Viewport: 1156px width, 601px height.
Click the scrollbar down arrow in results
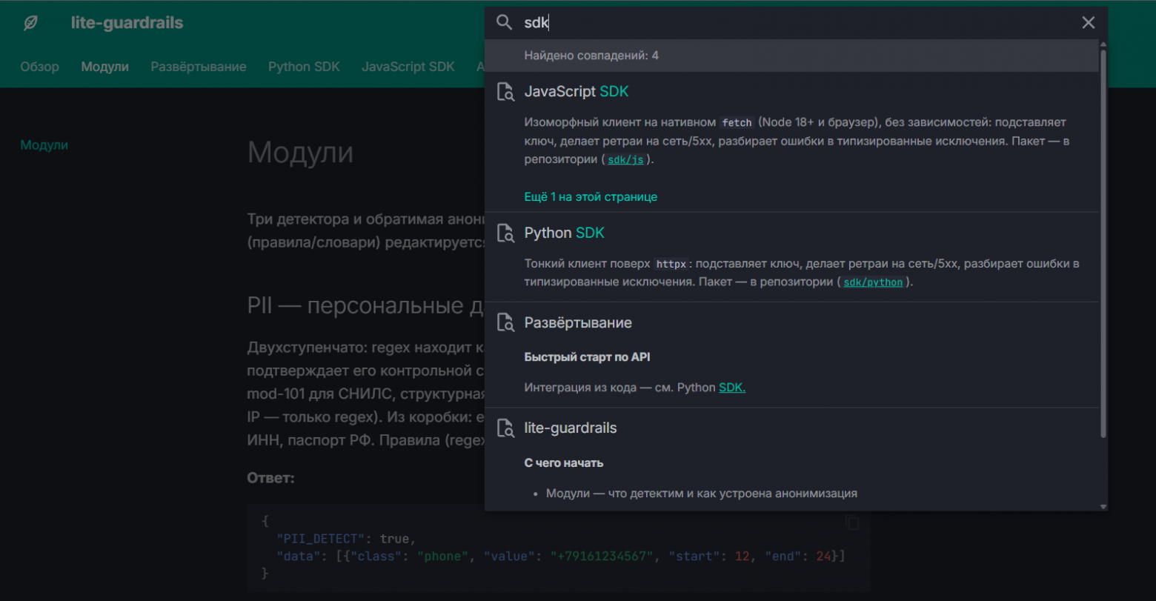1103,507
